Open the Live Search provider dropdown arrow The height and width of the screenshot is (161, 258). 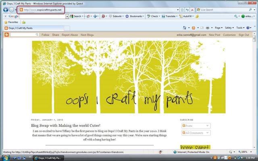254,10
